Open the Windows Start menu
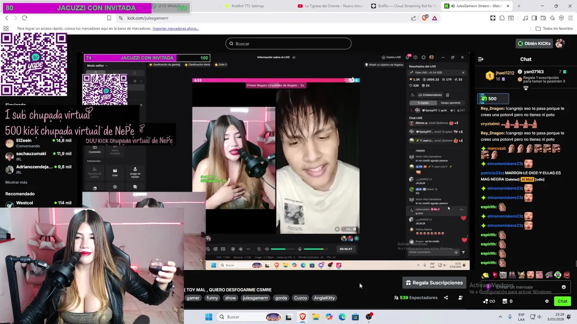The width and height of the screenshot is (577, 324). point(208,317)
